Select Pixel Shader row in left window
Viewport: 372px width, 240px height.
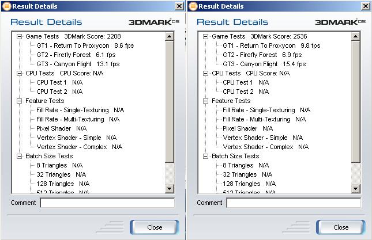62,129
